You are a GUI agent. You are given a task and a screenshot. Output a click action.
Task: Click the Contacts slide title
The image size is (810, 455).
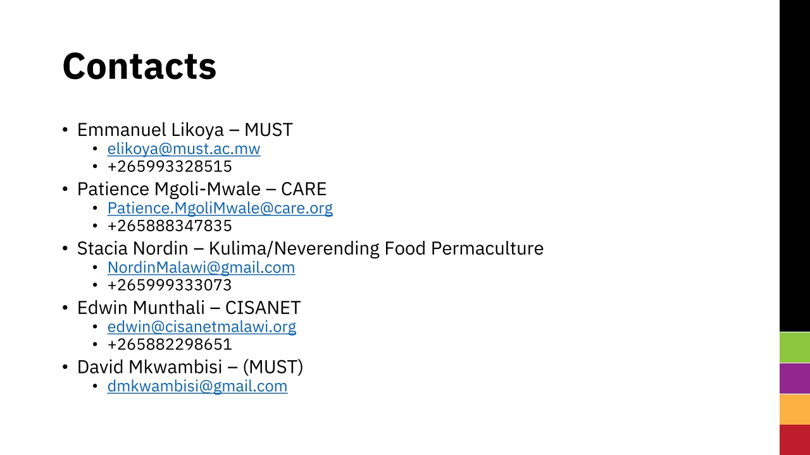tap(139, 66)
